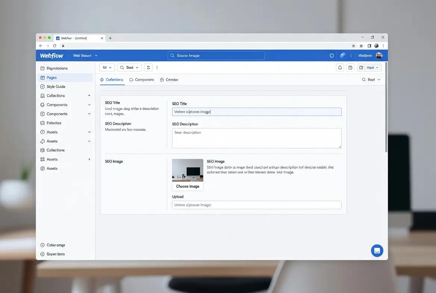Open the Web project dropdown in header

[x=85, y=55]
